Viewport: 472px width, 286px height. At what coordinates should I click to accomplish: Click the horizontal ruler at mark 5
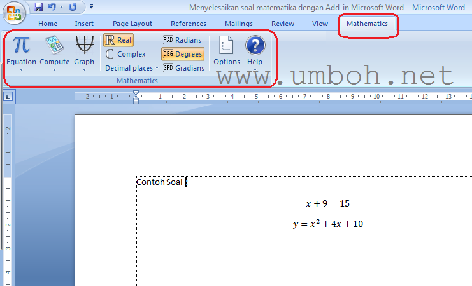257,97
